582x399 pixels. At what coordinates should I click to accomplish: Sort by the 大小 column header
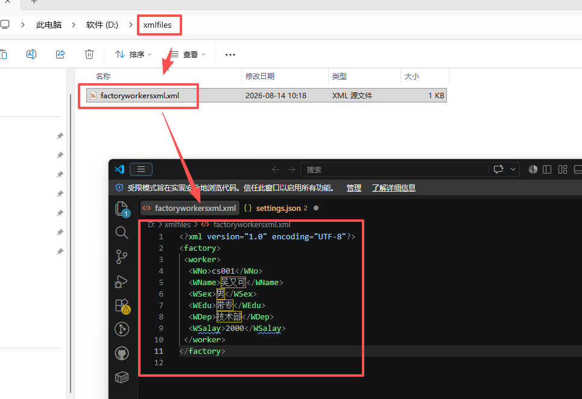click(412, 76)
